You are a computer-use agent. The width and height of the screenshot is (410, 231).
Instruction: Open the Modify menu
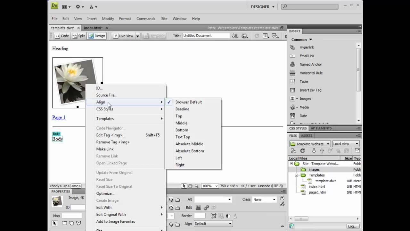pyautogui.click(x=108, y=19)
